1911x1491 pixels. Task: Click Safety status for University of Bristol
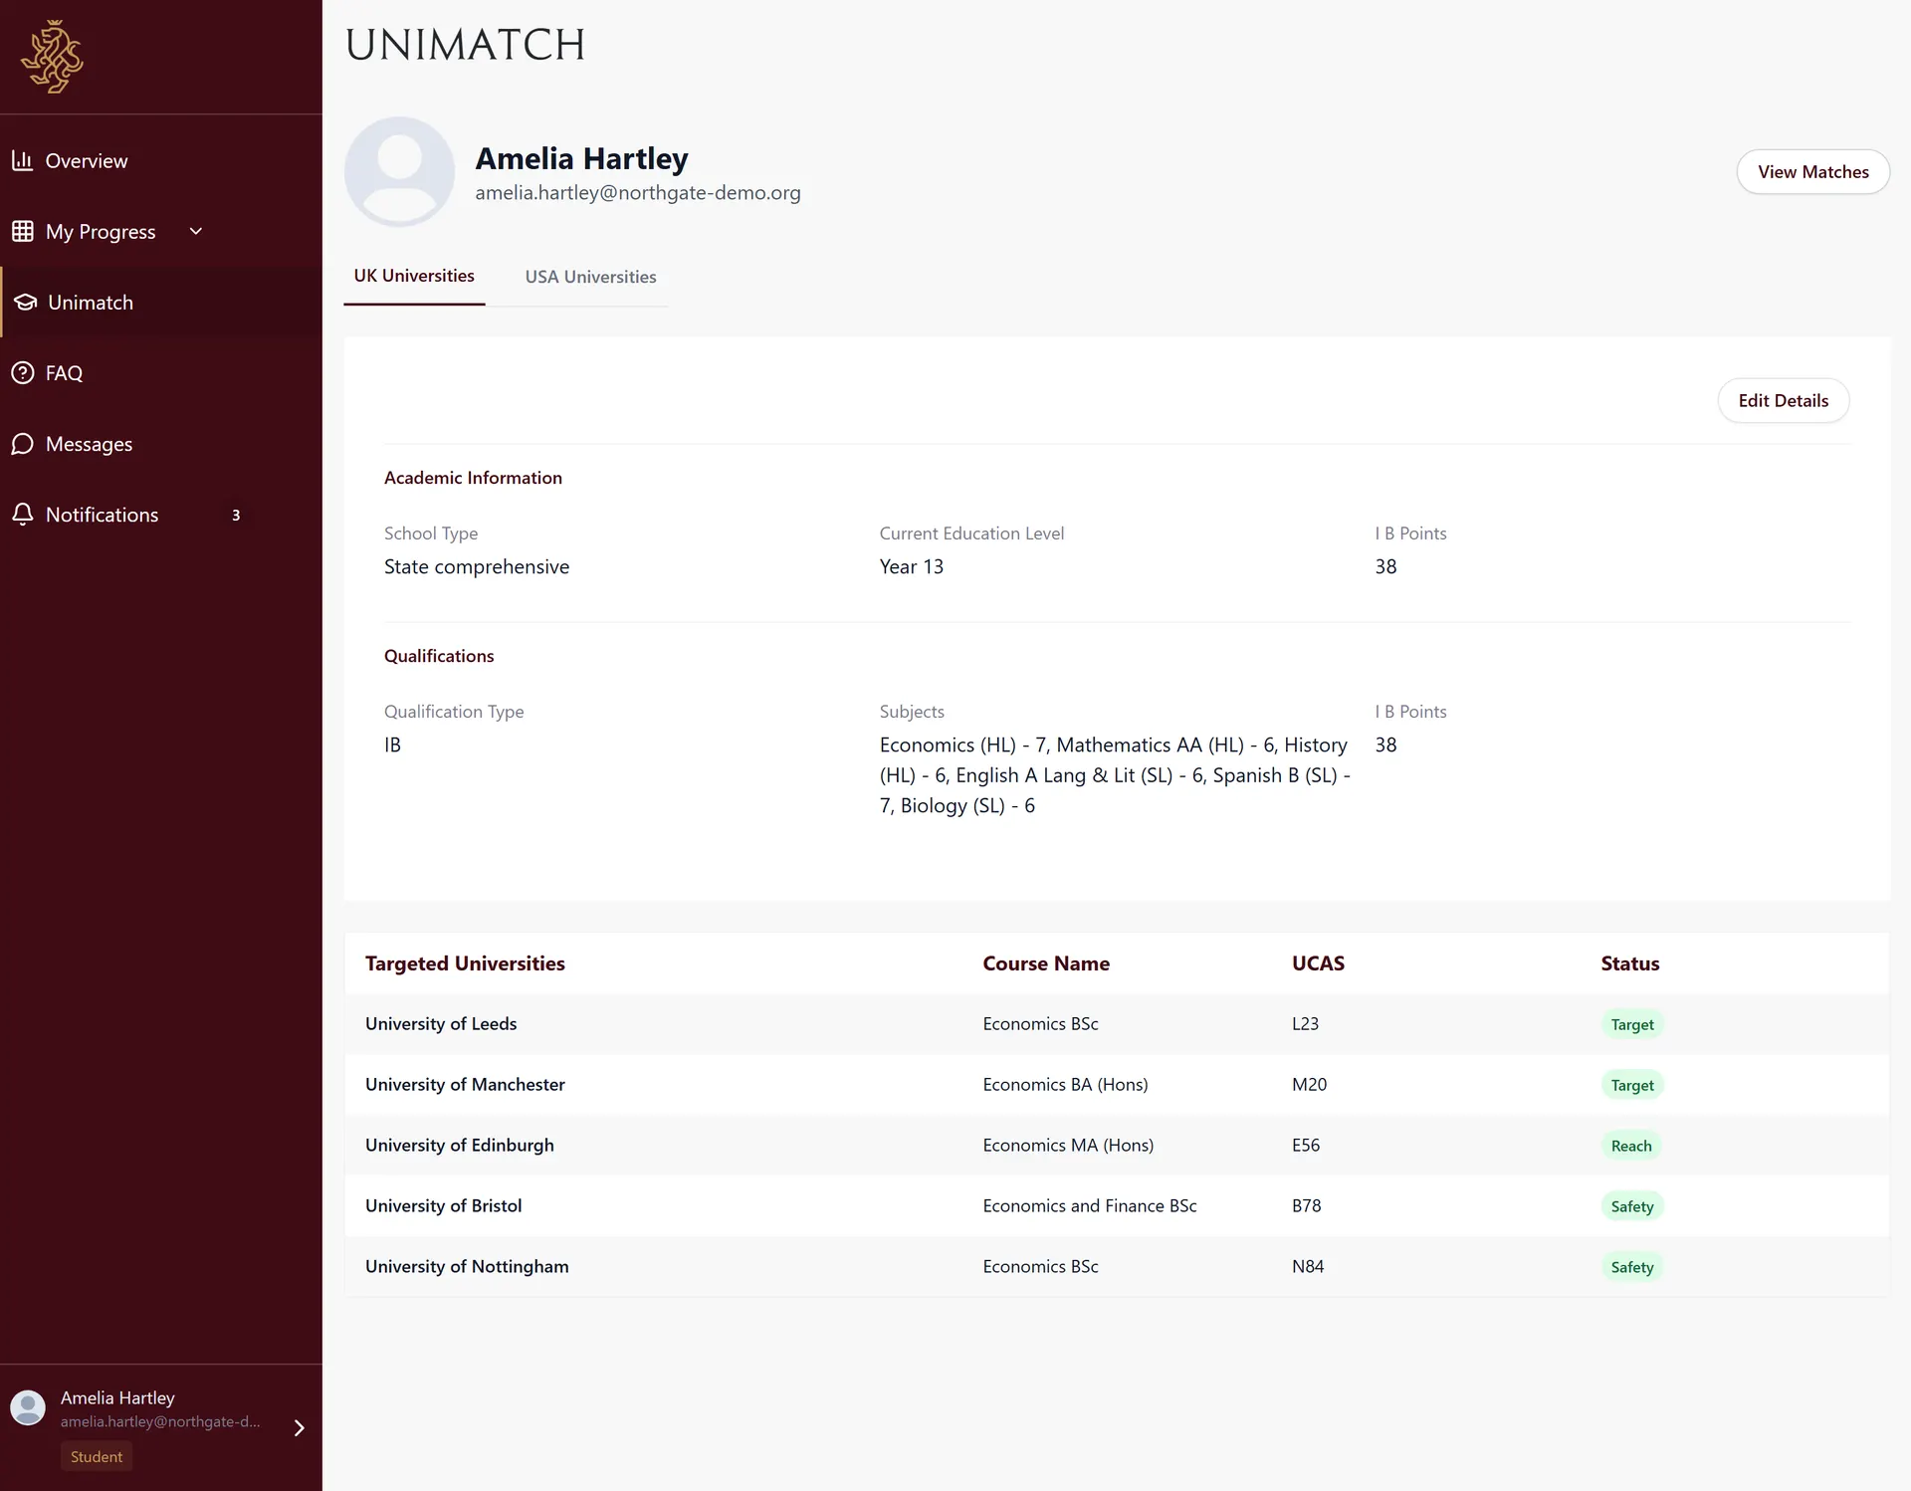click(x=1632, y=1206)
